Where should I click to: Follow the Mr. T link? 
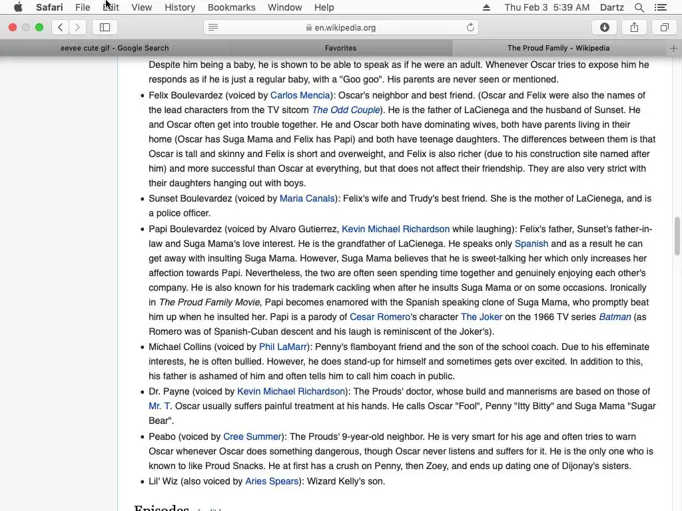click(159, 407)
